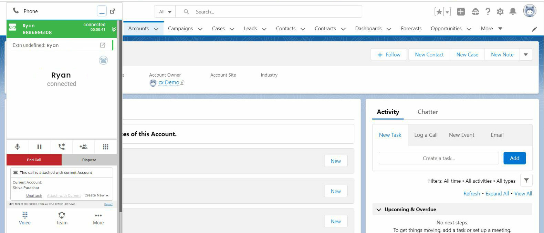Unattach the call from current Account
The image size is (544, 233).
34,195
